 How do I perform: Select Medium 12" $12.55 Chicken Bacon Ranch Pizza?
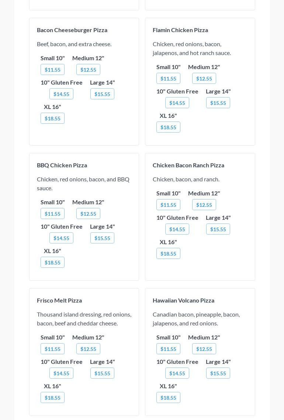pos(204,205)
